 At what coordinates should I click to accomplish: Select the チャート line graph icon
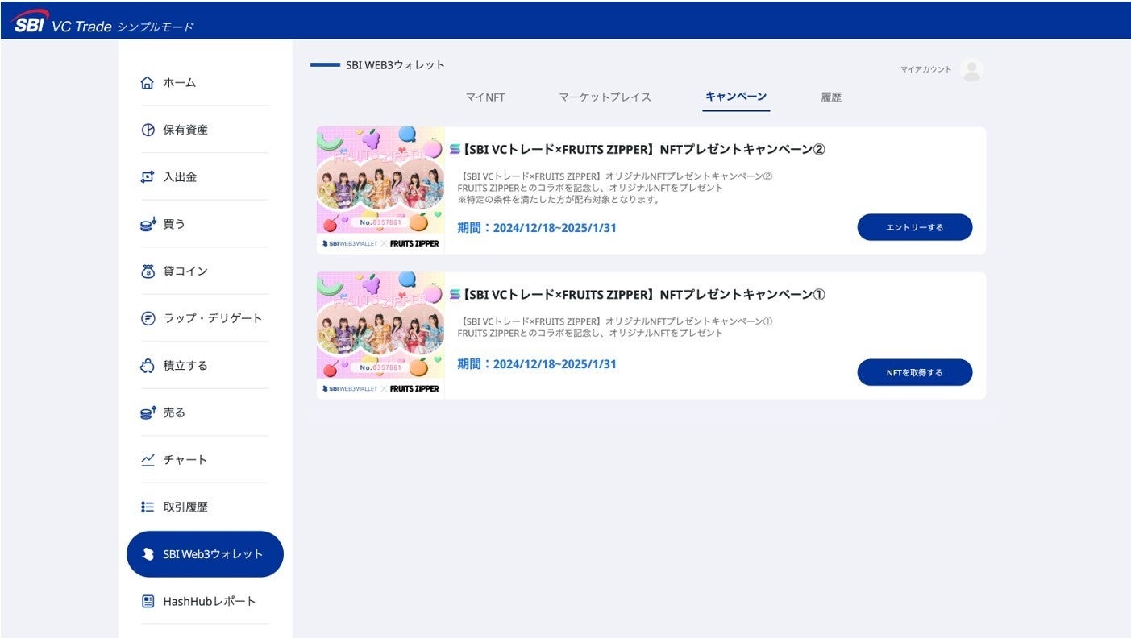tap(148, 460)
